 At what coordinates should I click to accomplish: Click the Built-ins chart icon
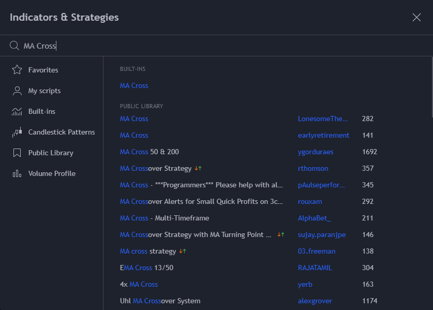click(x=17, y=111)
